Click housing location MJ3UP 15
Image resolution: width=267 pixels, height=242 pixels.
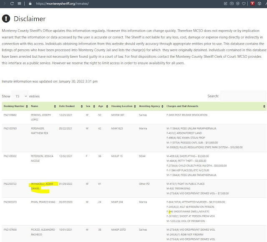117,156
